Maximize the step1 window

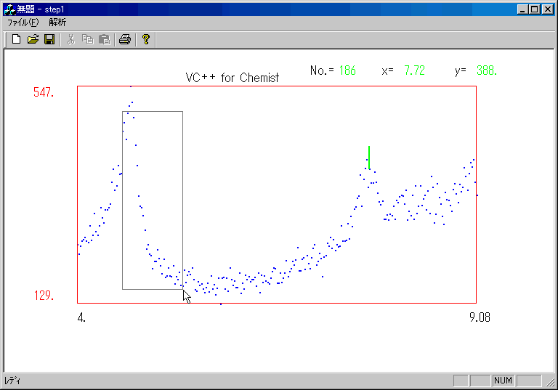pyautogui.click(x=535, y=9)
